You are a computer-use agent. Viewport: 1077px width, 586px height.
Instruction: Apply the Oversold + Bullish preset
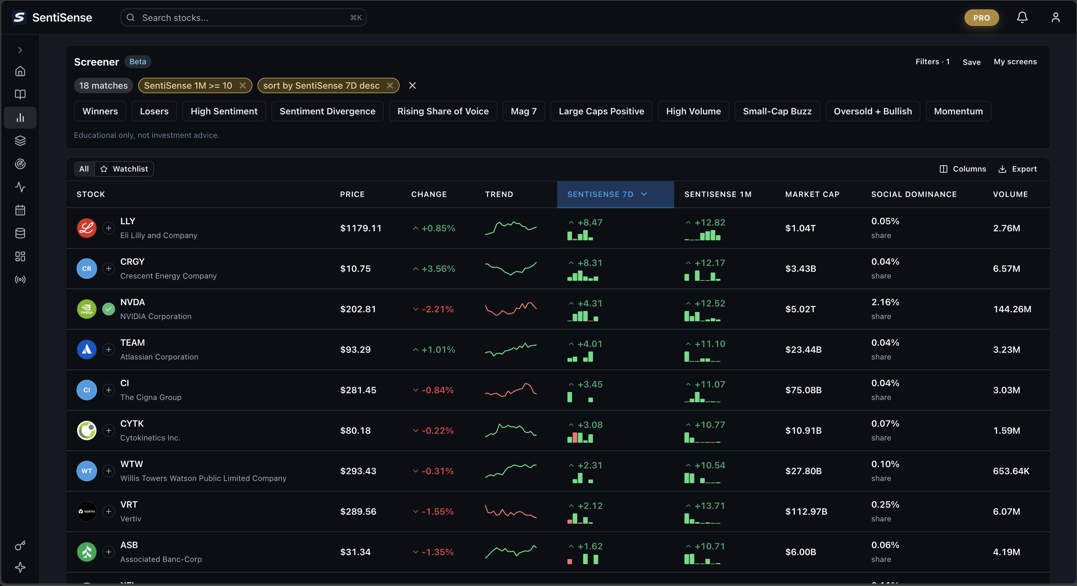pos(873,111)
